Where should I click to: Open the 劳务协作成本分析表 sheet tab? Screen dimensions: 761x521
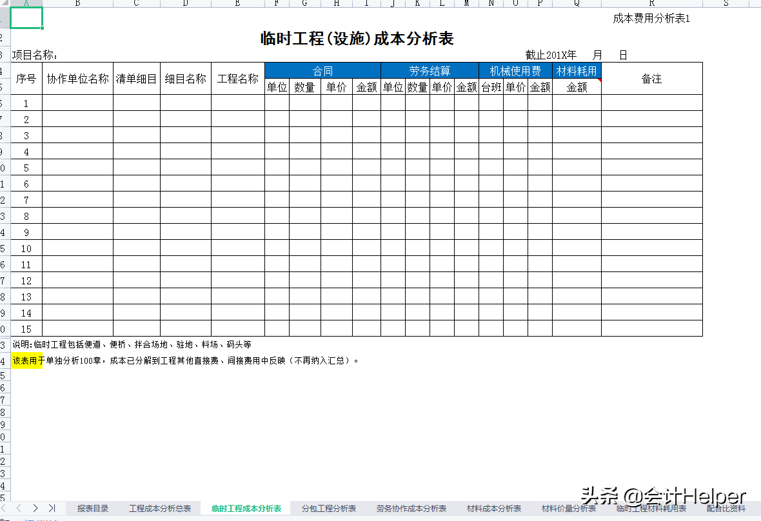pos(411,508)
